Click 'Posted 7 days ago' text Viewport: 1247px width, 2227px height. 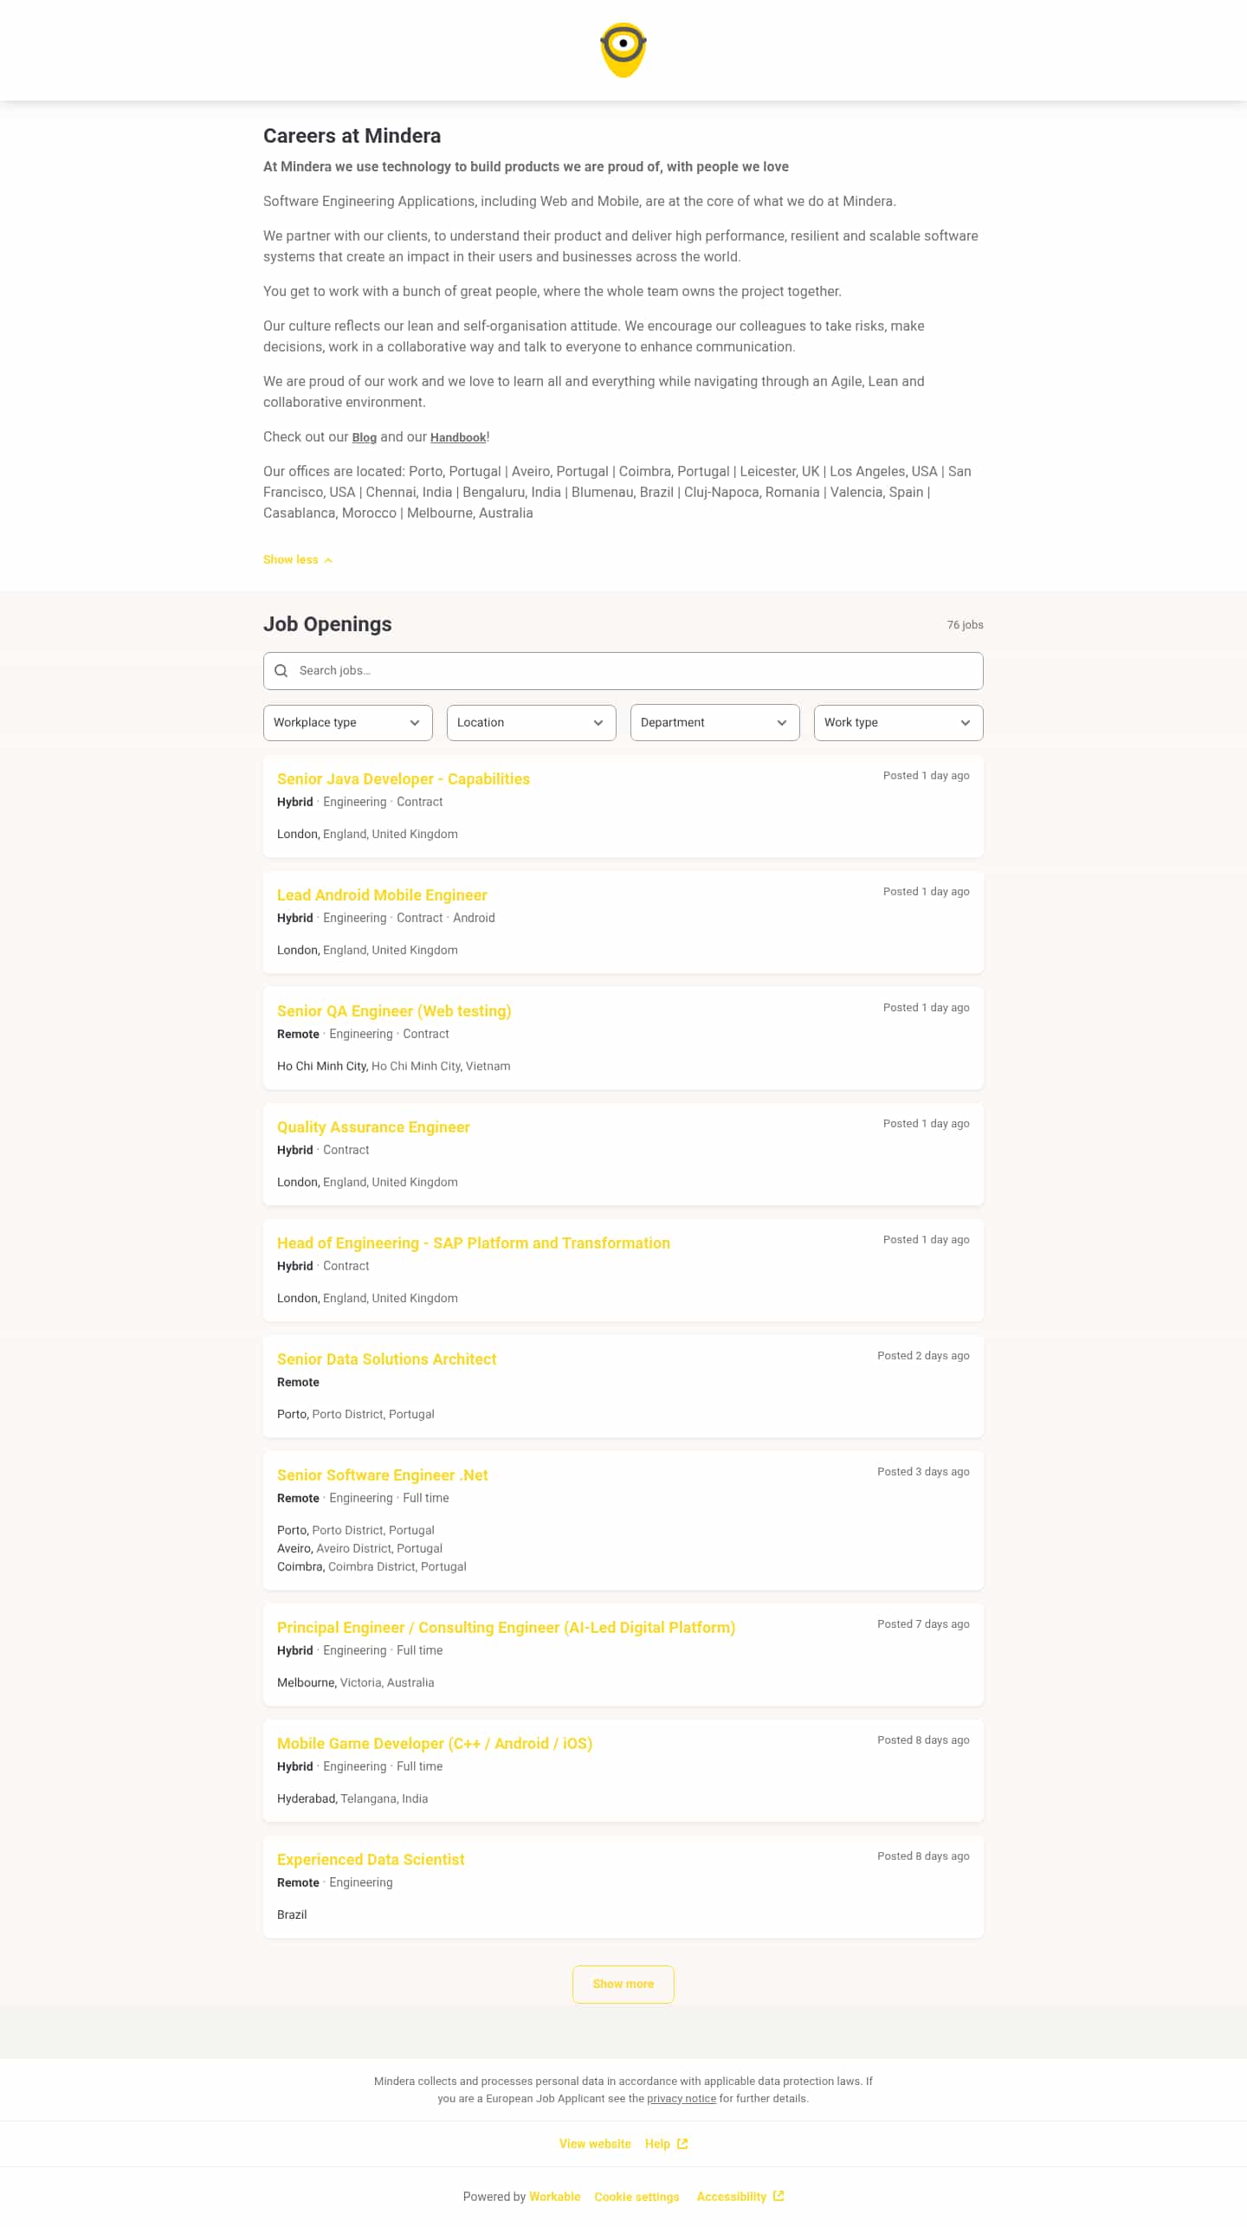pyautogui.click(x=923, y=1624)
